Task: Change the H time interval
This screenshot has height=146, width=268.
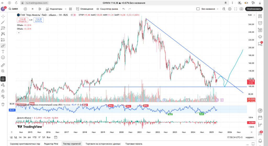Action: pos(32,9)
